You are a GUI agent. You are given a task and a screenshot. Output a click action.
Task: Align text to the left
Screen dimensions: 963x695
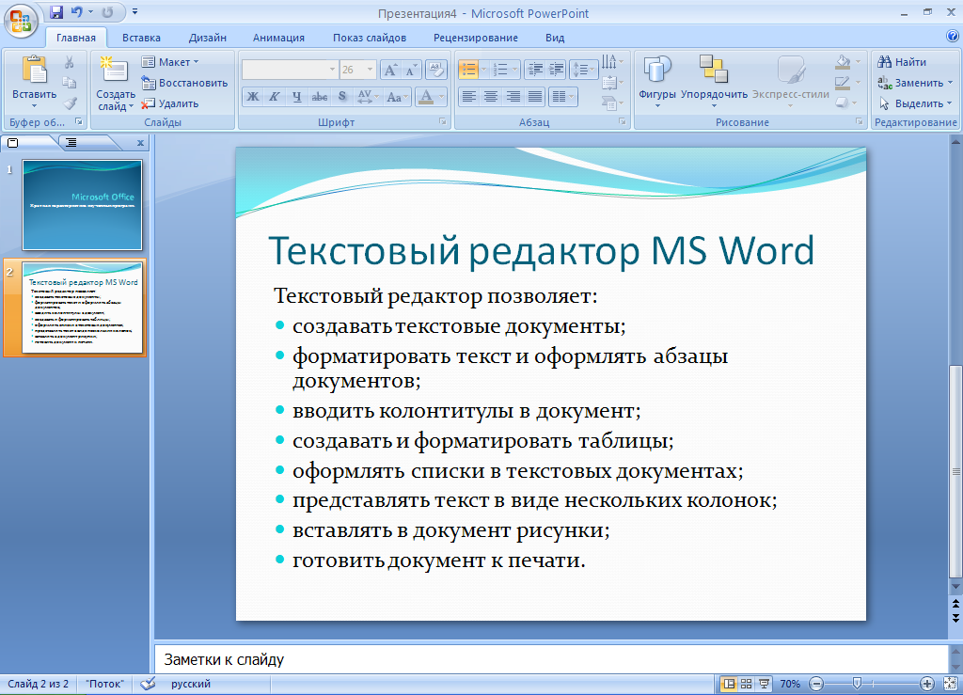469,96
